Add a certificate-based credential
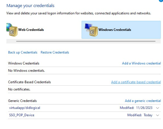This screenshot has width=163, height=129. coord(136,82)
